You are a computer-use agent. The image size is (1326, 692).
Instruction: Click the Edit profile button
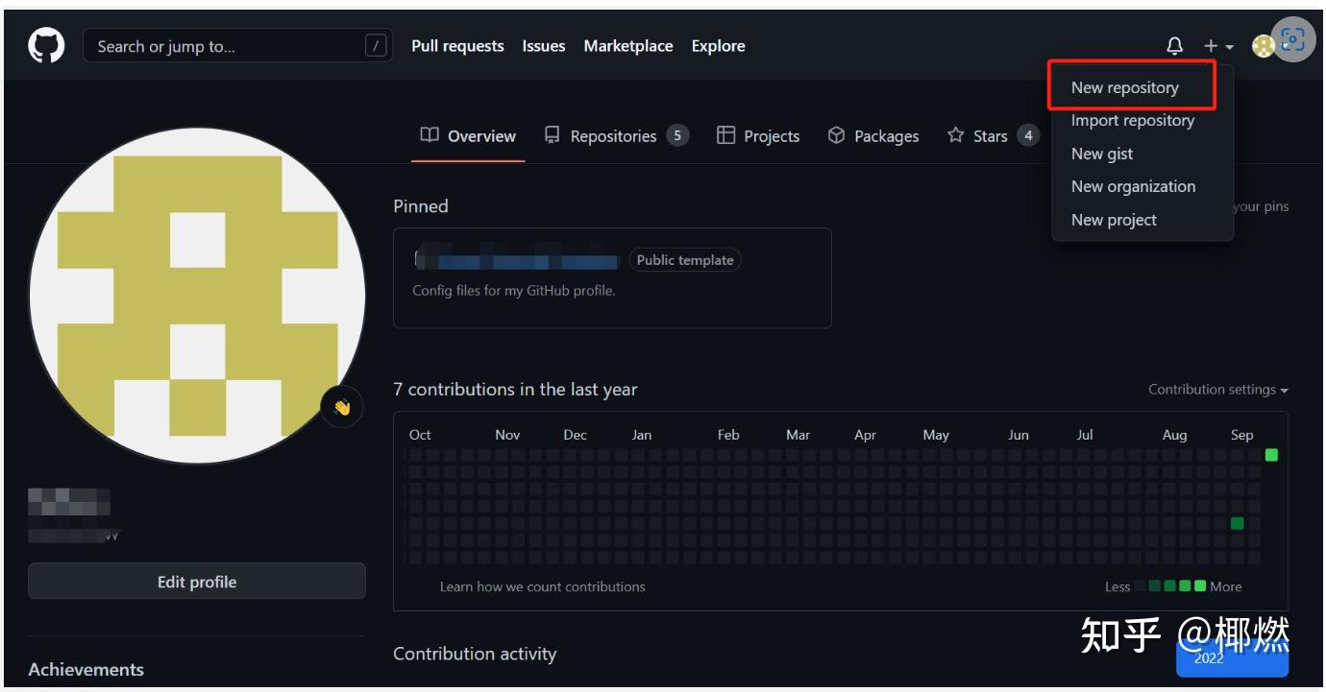coord(196,581)
